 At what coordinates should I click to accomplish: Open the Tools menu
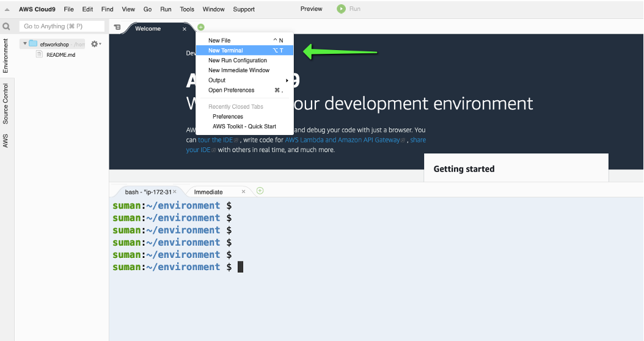pos(187,9)
